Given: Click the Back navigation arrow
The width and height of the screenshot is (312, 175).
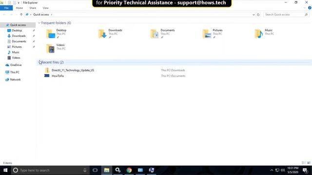Looking at the screenshot, I should click(x=4, y=15).
